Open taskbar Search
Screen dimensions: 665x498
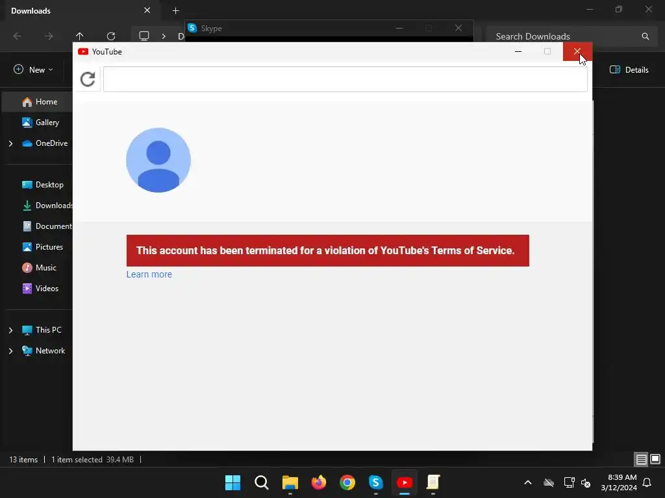coord(261,482)
